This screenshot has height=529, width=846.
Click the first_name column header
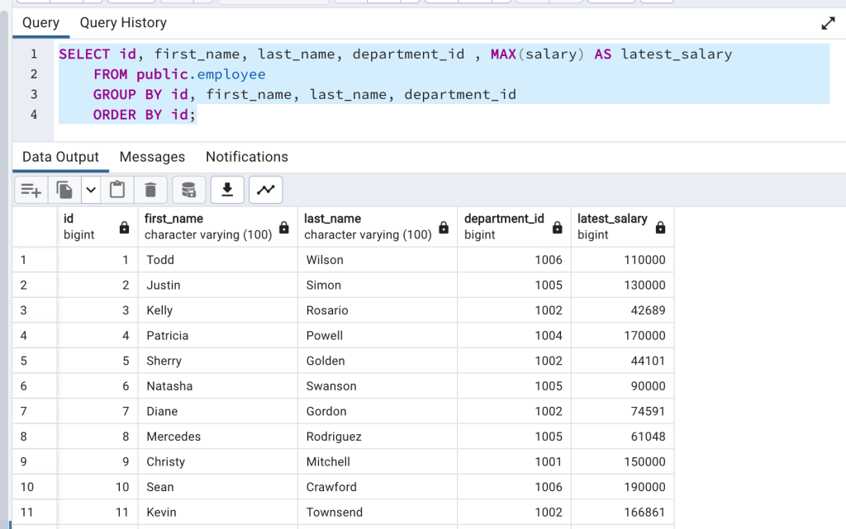click(x=207, y=226)
